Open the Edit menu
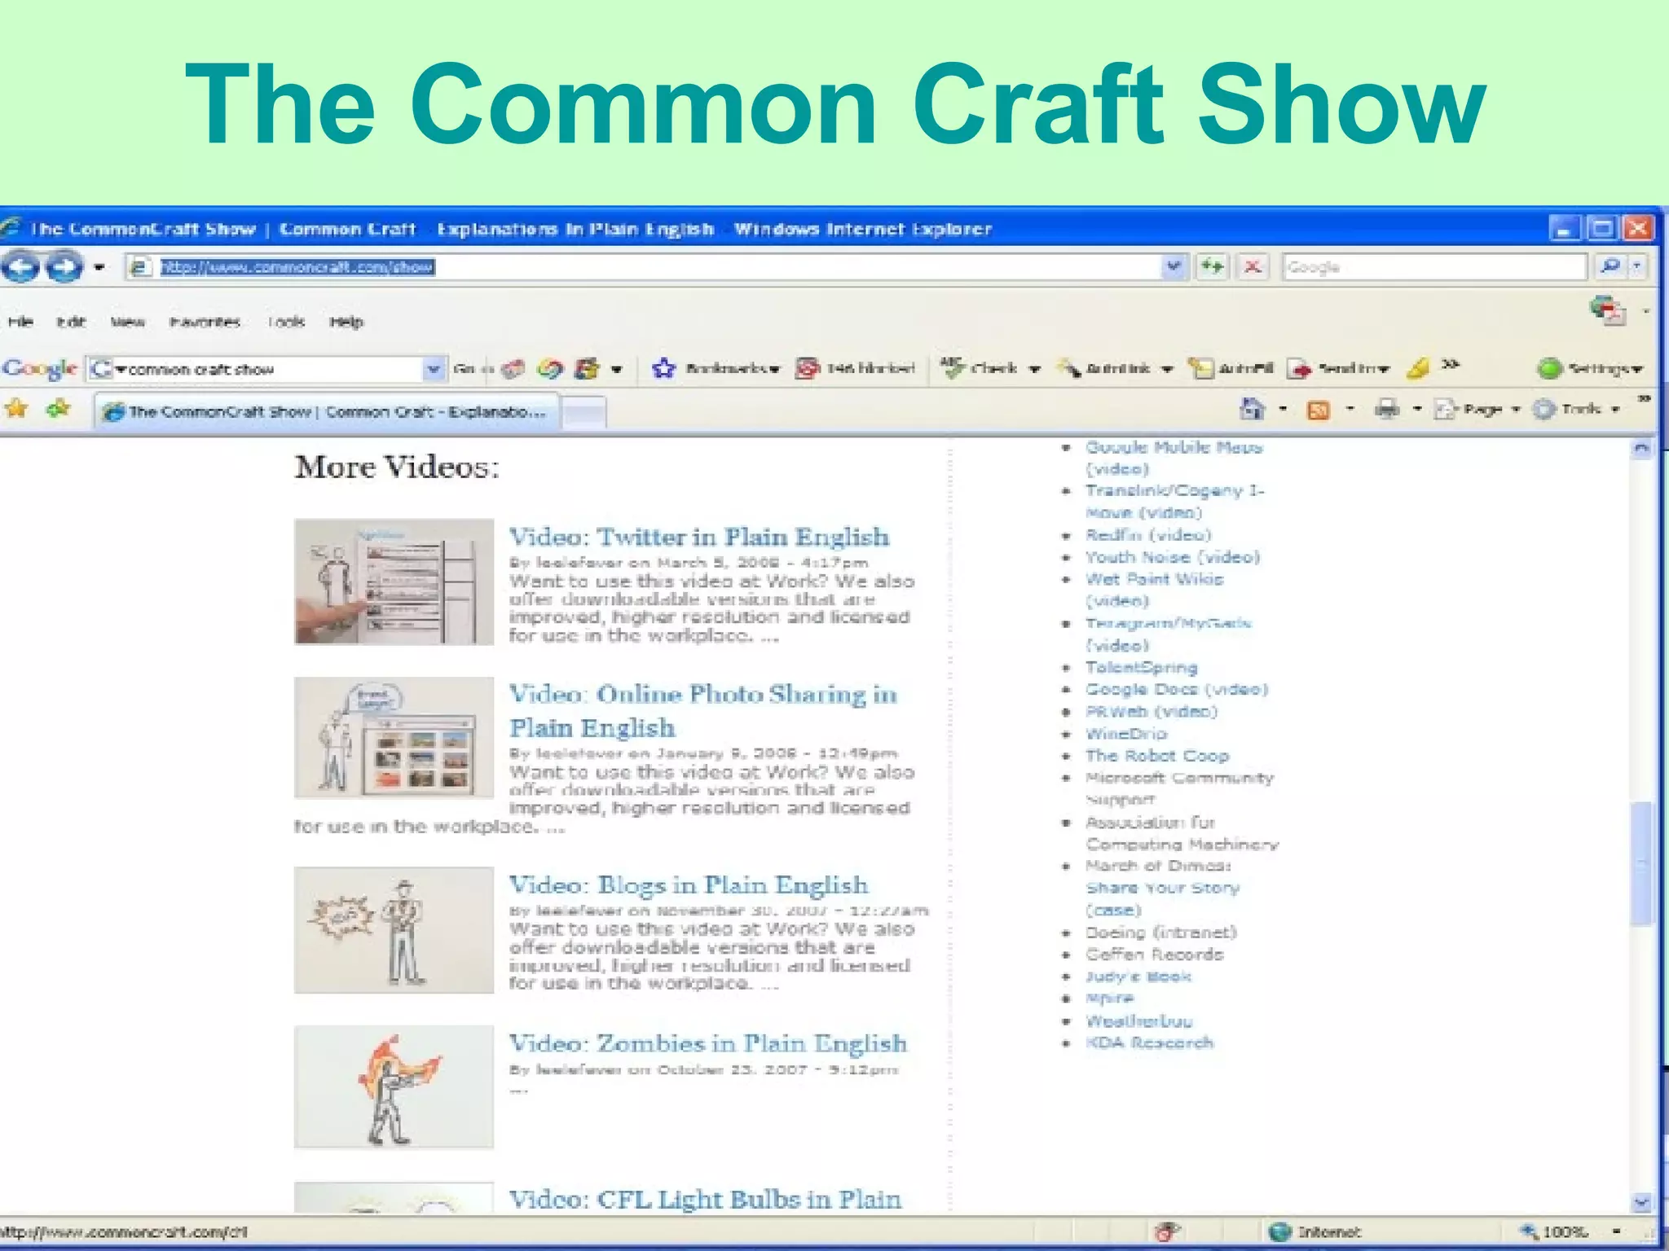This screenshot has height=1251, width=1669. pos(71,322)
